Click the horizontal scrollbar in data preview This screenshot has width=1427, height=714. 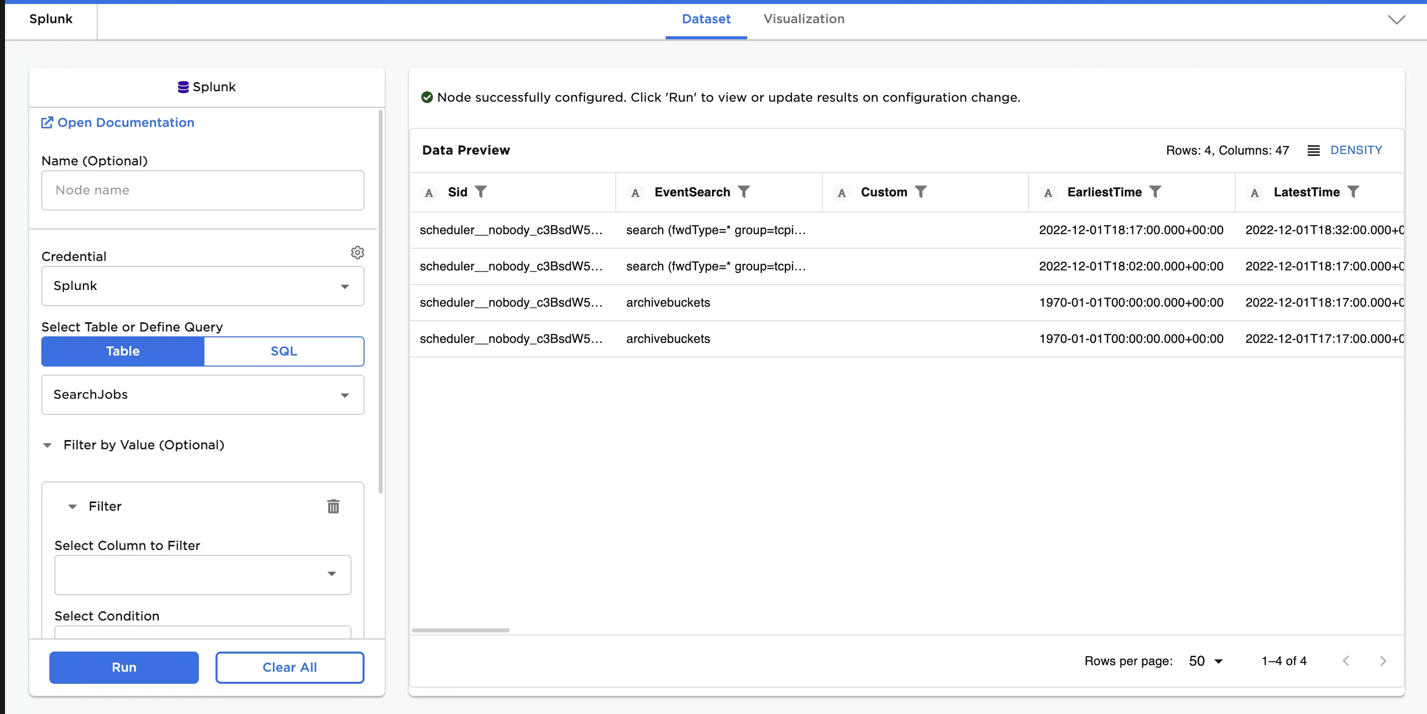tap(460, 630)
